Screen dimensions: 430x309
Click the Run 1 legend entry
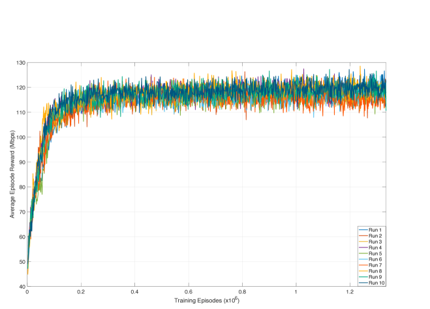coord(370,230)
